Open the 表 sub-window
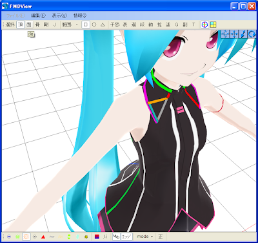 (x=125, y=25)
